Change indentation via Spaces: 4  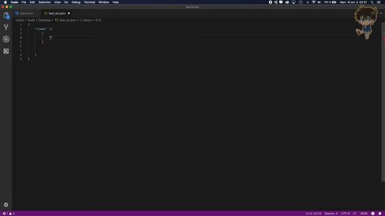[x=331, y=214]
